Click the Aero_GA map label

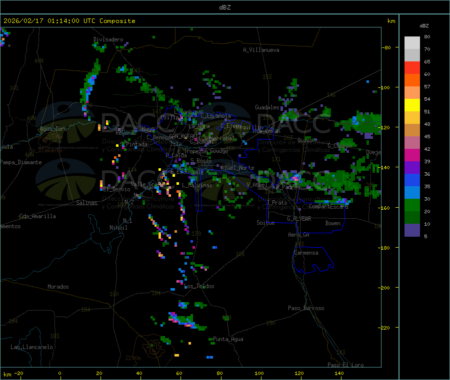click(299, 235)
